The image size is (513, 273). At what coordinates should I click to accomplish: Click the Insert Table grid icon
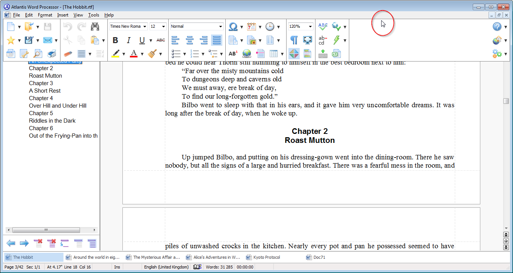click(274, 54)
